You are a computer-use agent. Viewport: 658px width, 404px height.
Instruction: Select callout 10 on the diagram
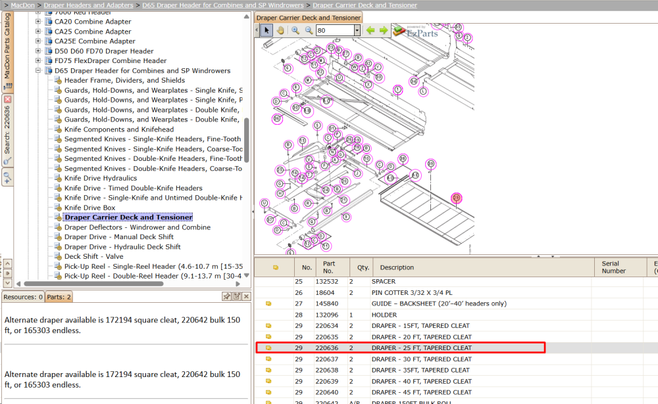click(x=367, y=158)
